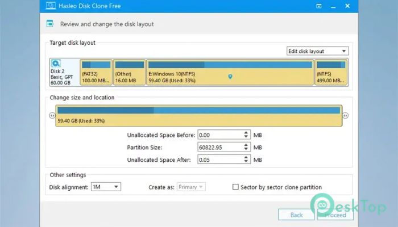Increase Partition Size value

(246, 145)
